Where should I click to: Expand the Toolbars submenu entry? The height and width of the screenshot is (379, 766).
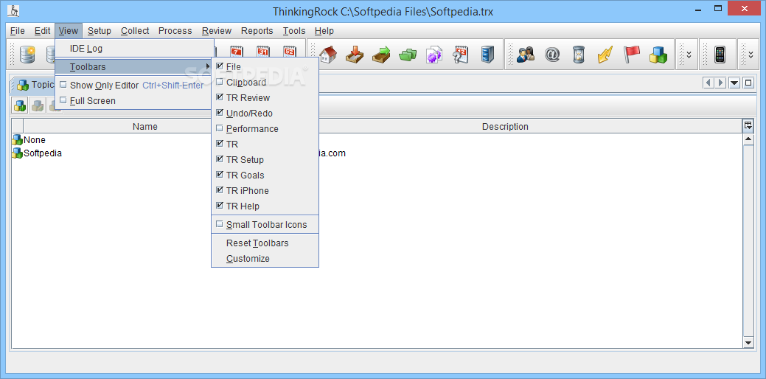(134, 66)
